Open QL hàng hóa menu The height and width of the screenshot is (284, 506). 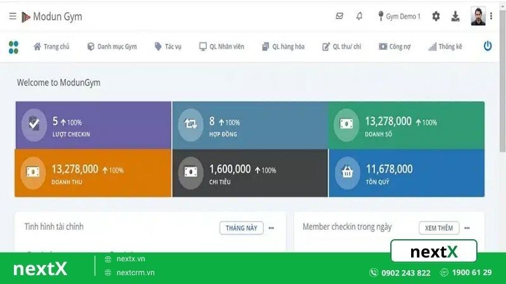[x=283, y=47]
